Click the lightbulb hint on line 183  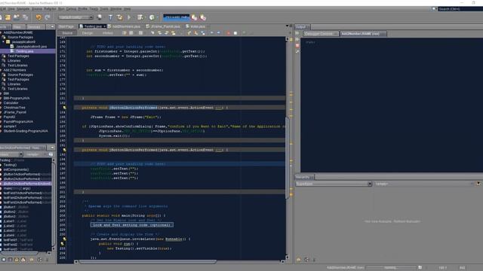point(64,108)
